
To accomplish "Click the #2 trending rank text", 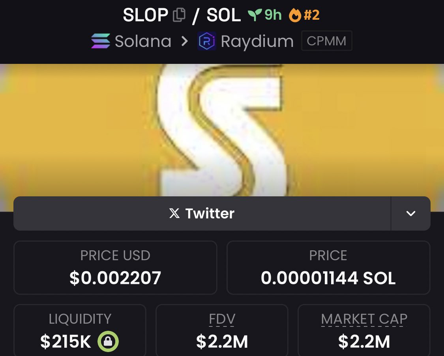I will (x=312, y=15).
